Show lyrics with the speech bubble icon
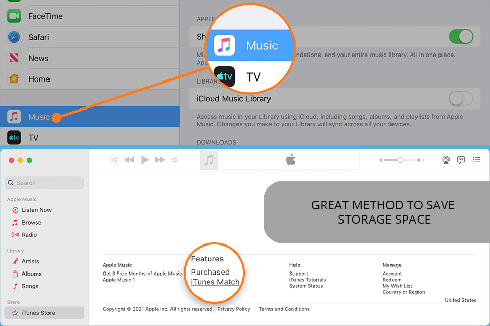 [x=461, y=160]
